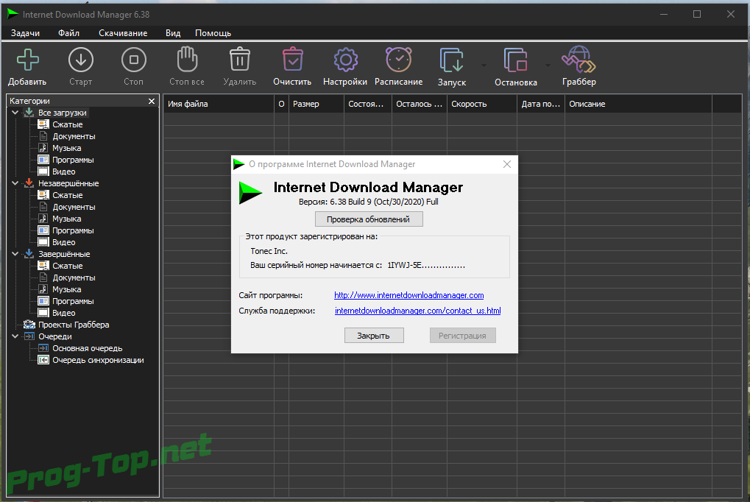Open the Задачи menu
750x502 pixels.
(x=25, y=33)
